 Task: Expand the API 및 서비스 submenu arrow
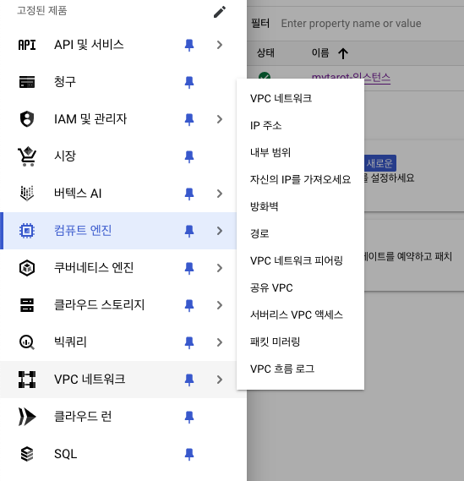219,45
